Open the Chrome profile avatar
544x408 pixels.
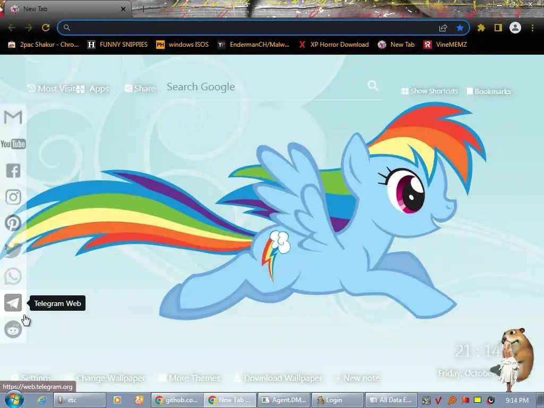point(515,28)
